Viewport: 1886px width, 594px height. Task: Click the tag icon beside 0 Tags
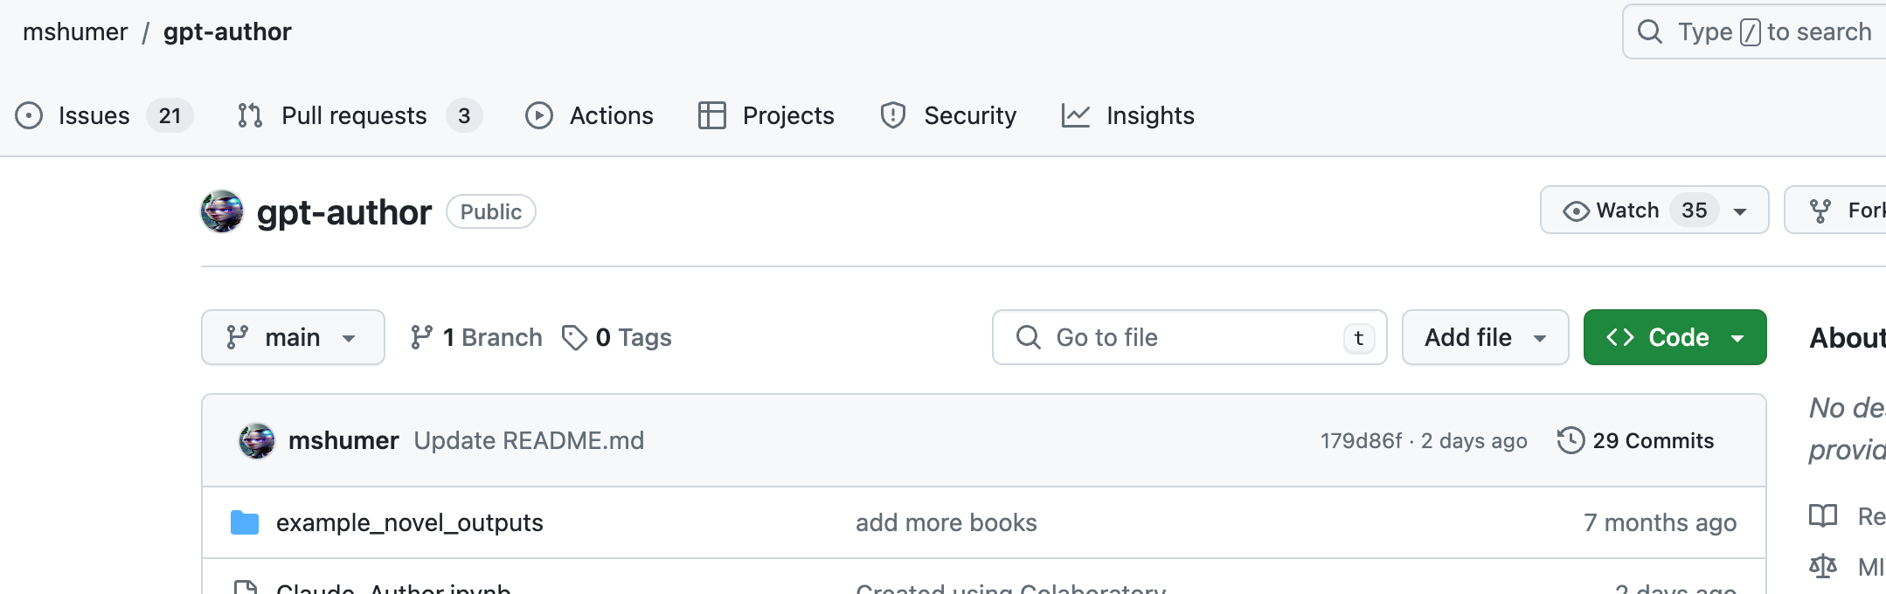click(x=574, y=337)
